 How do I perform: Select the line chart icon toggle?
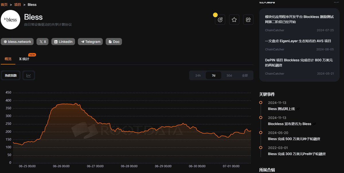(x=29, y=76)
